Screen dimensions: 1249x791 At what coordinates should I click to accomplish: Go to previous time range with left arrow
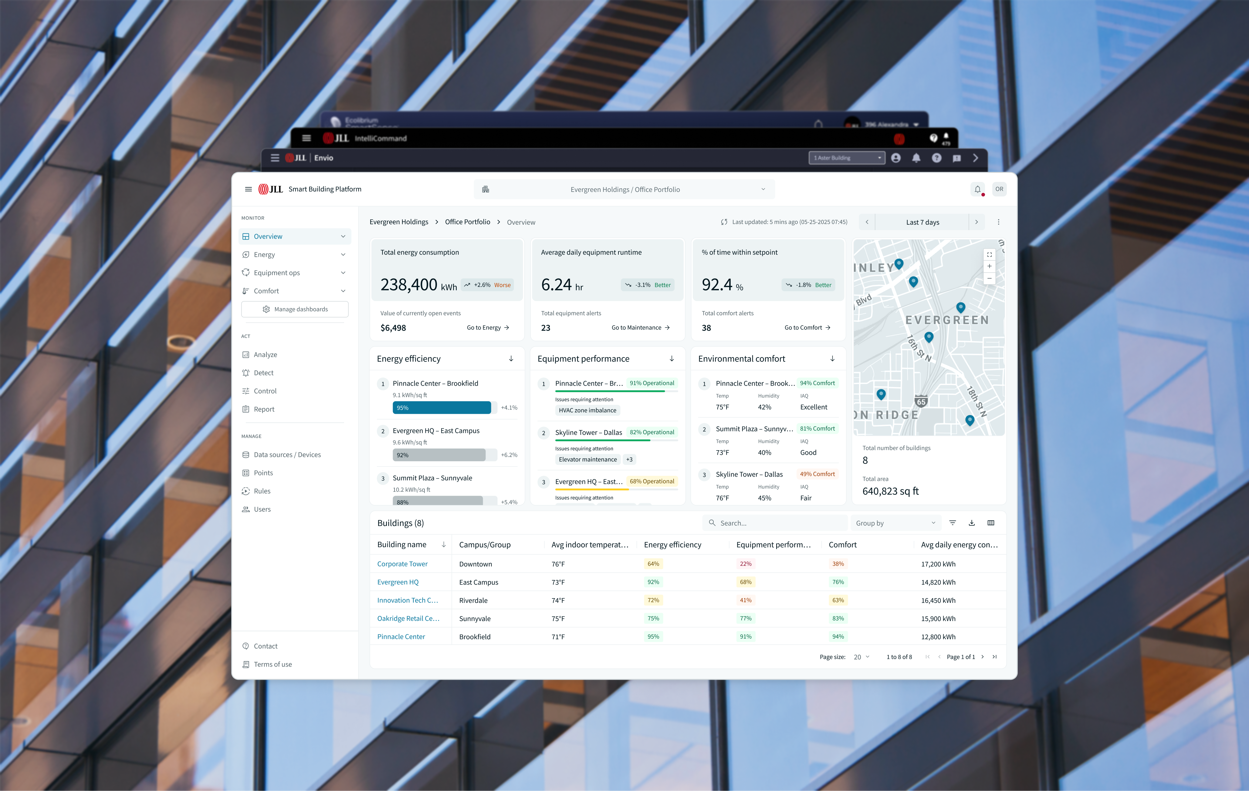pyautogui.click(x=867, y=222)
